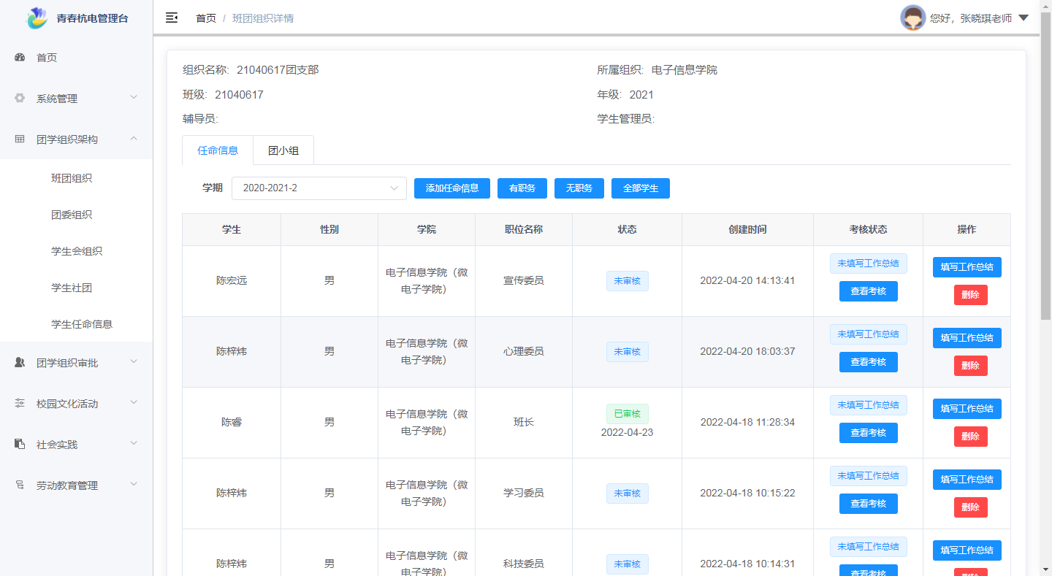1052x576 pixels.
Task: Click 填写工作总结 for the 心理委员 row
Action: [967, 338]
